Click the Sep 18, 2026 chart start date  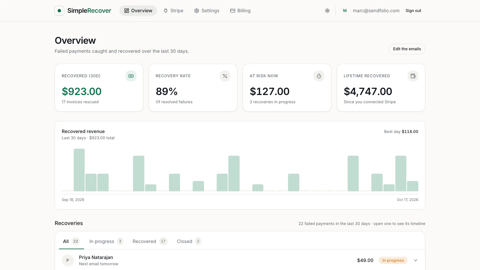pyautogui.click(x=73, y=200)
